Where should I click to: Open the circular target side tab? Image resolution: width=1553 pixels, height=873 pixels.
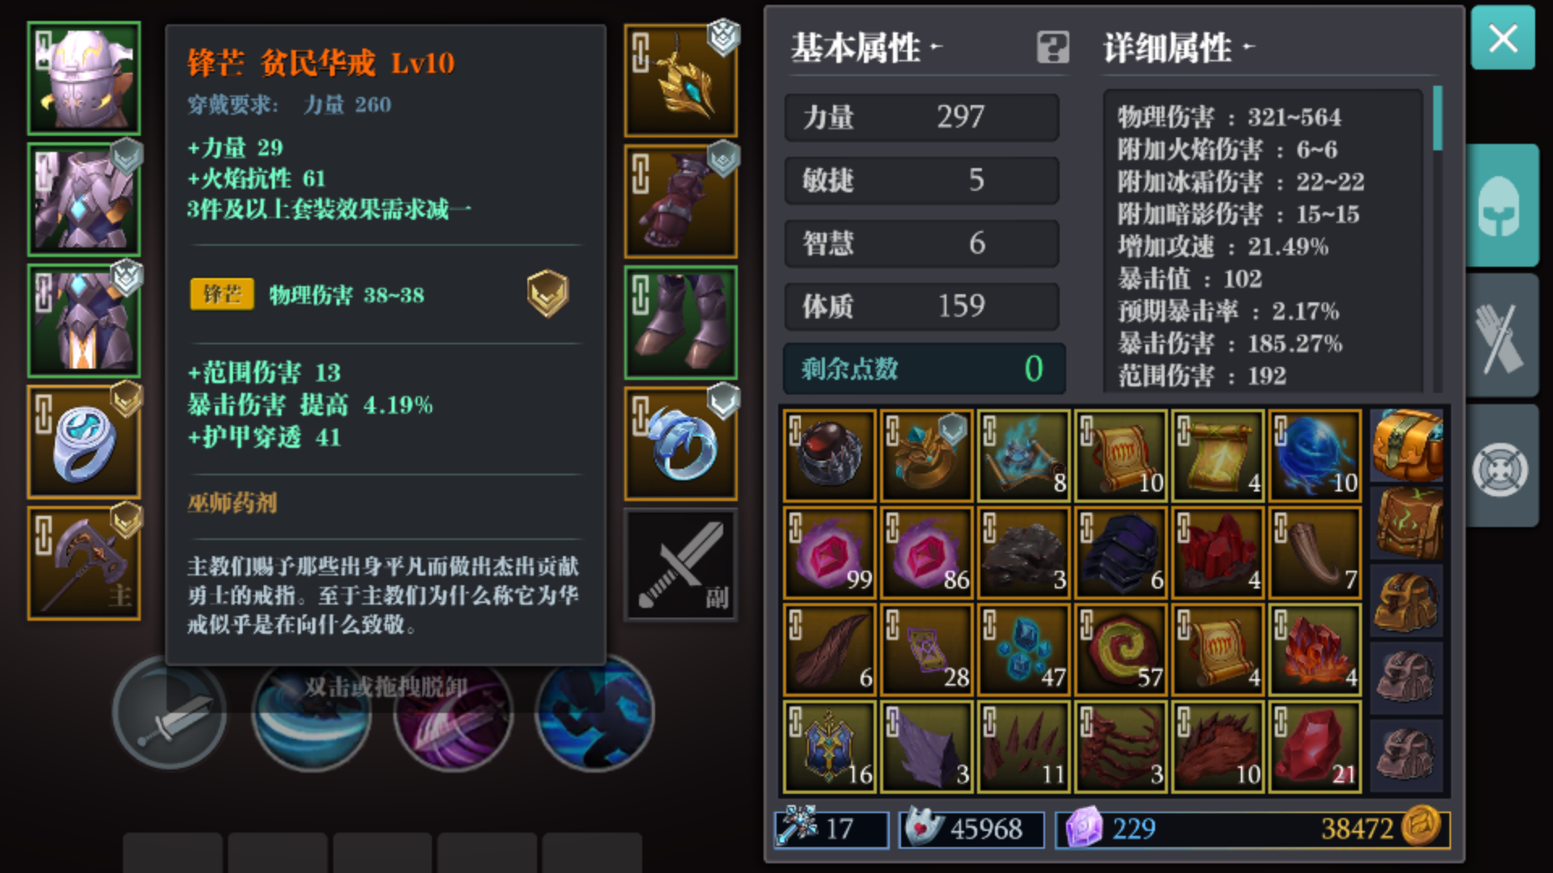(1501, 469)
